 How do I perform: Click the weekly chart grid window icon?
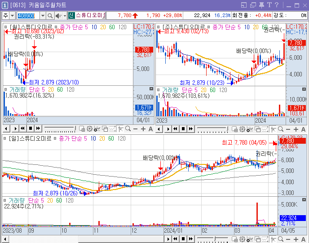point(235,129)
